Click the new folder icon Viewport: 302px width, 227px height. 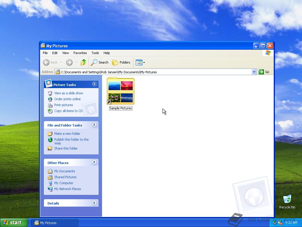(50, 134)
